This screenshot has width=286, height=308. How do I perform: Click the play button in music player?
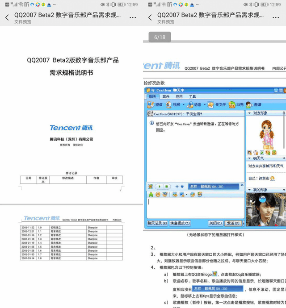[x=160, y=187]
